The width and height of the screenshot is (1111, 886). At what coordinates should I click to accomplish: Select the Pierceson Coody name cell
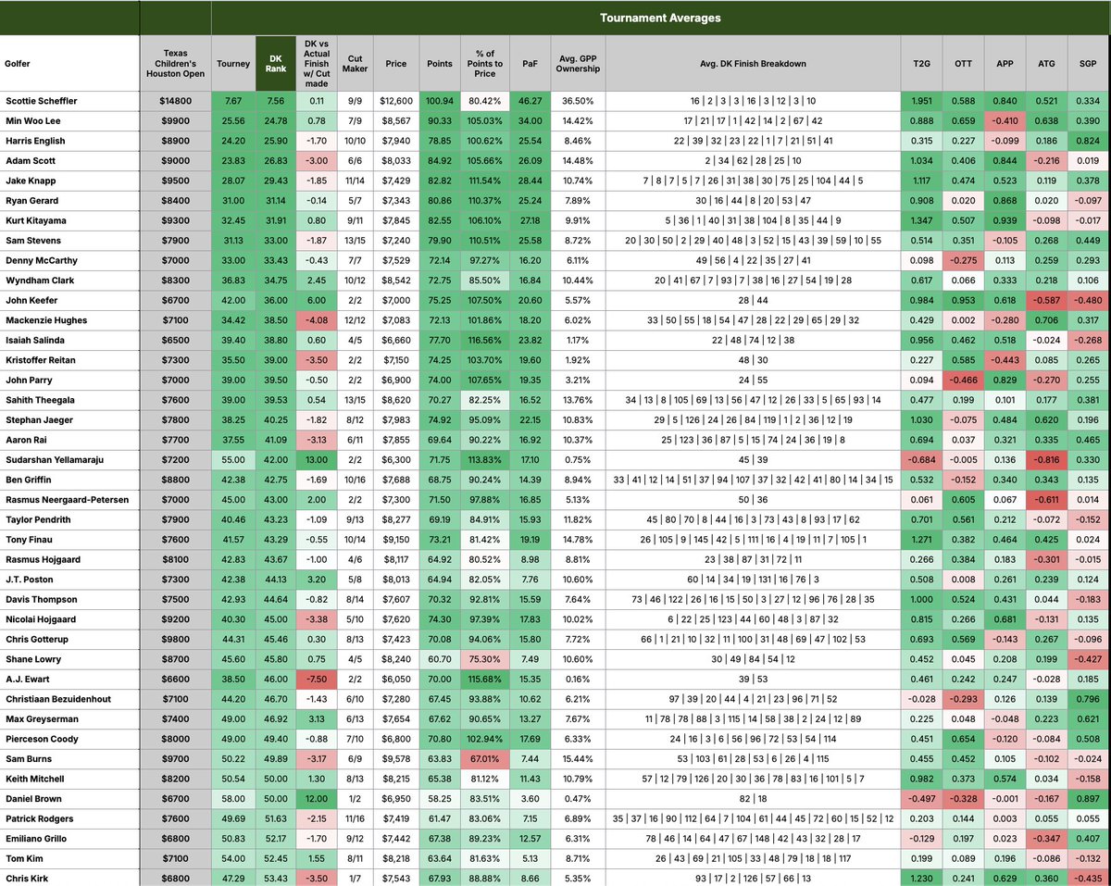(x=70, y=738)
